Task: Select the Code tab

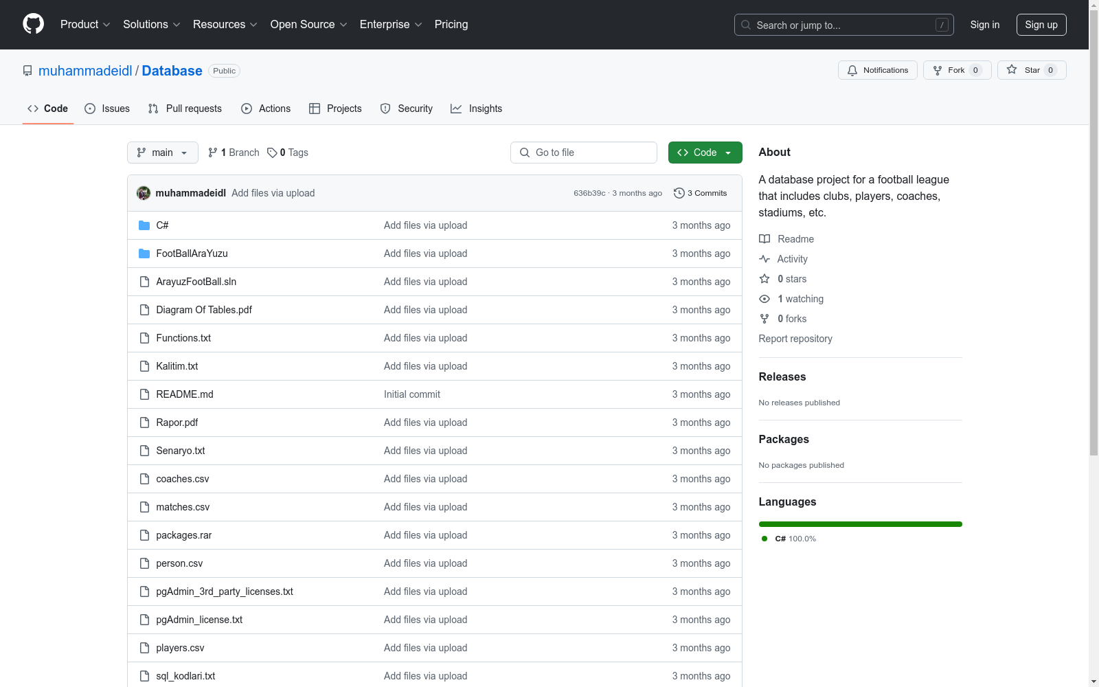Action: [48, 109]
